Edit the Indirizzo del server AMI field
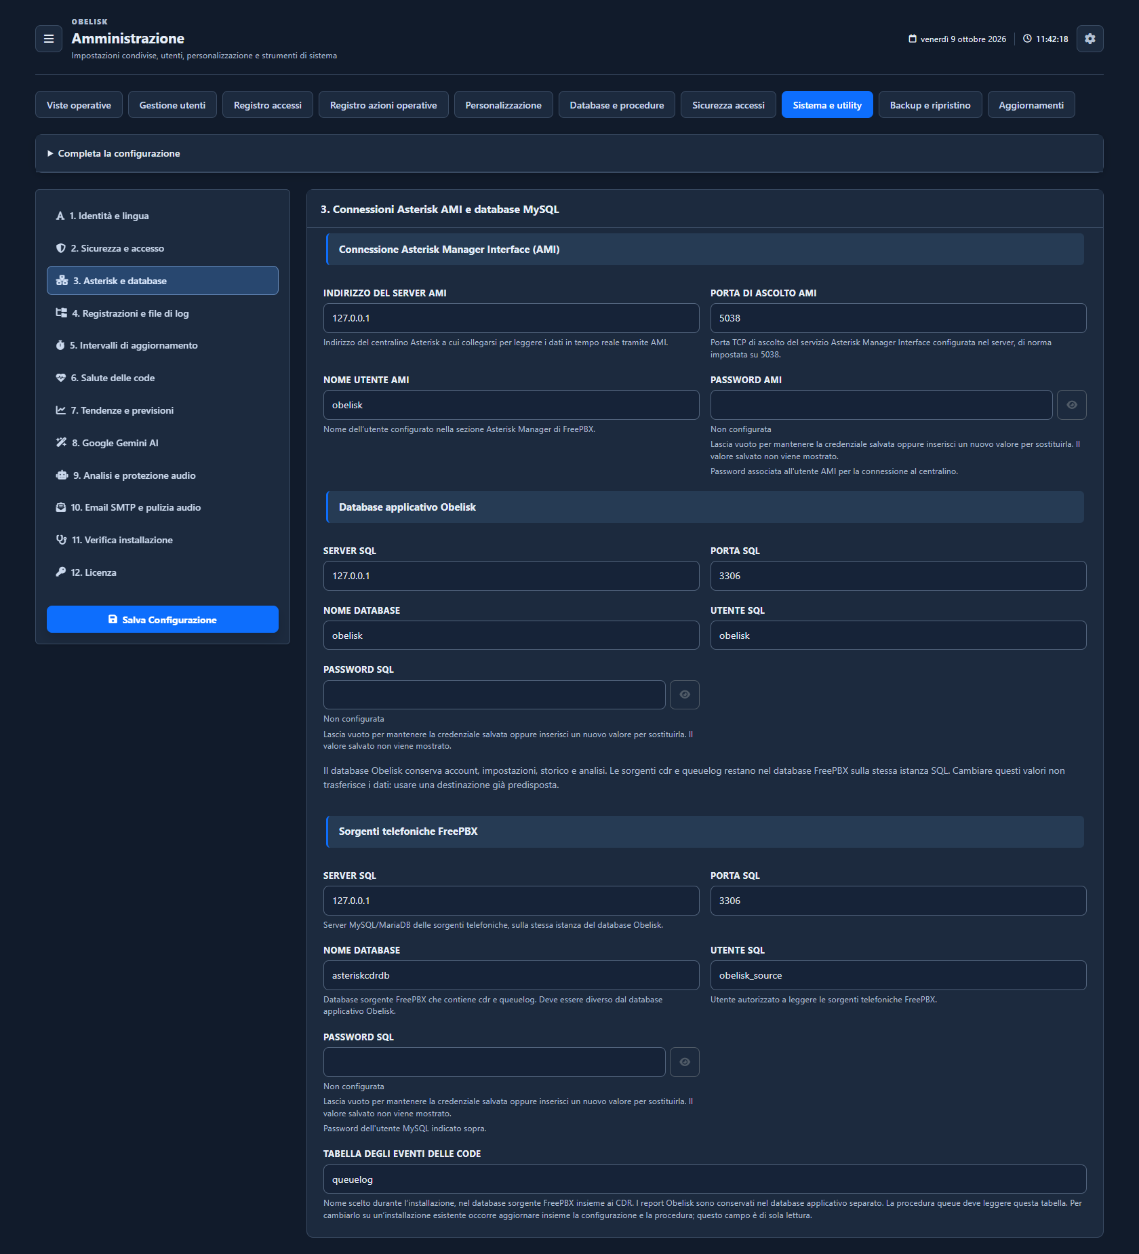 coord(511,318)
